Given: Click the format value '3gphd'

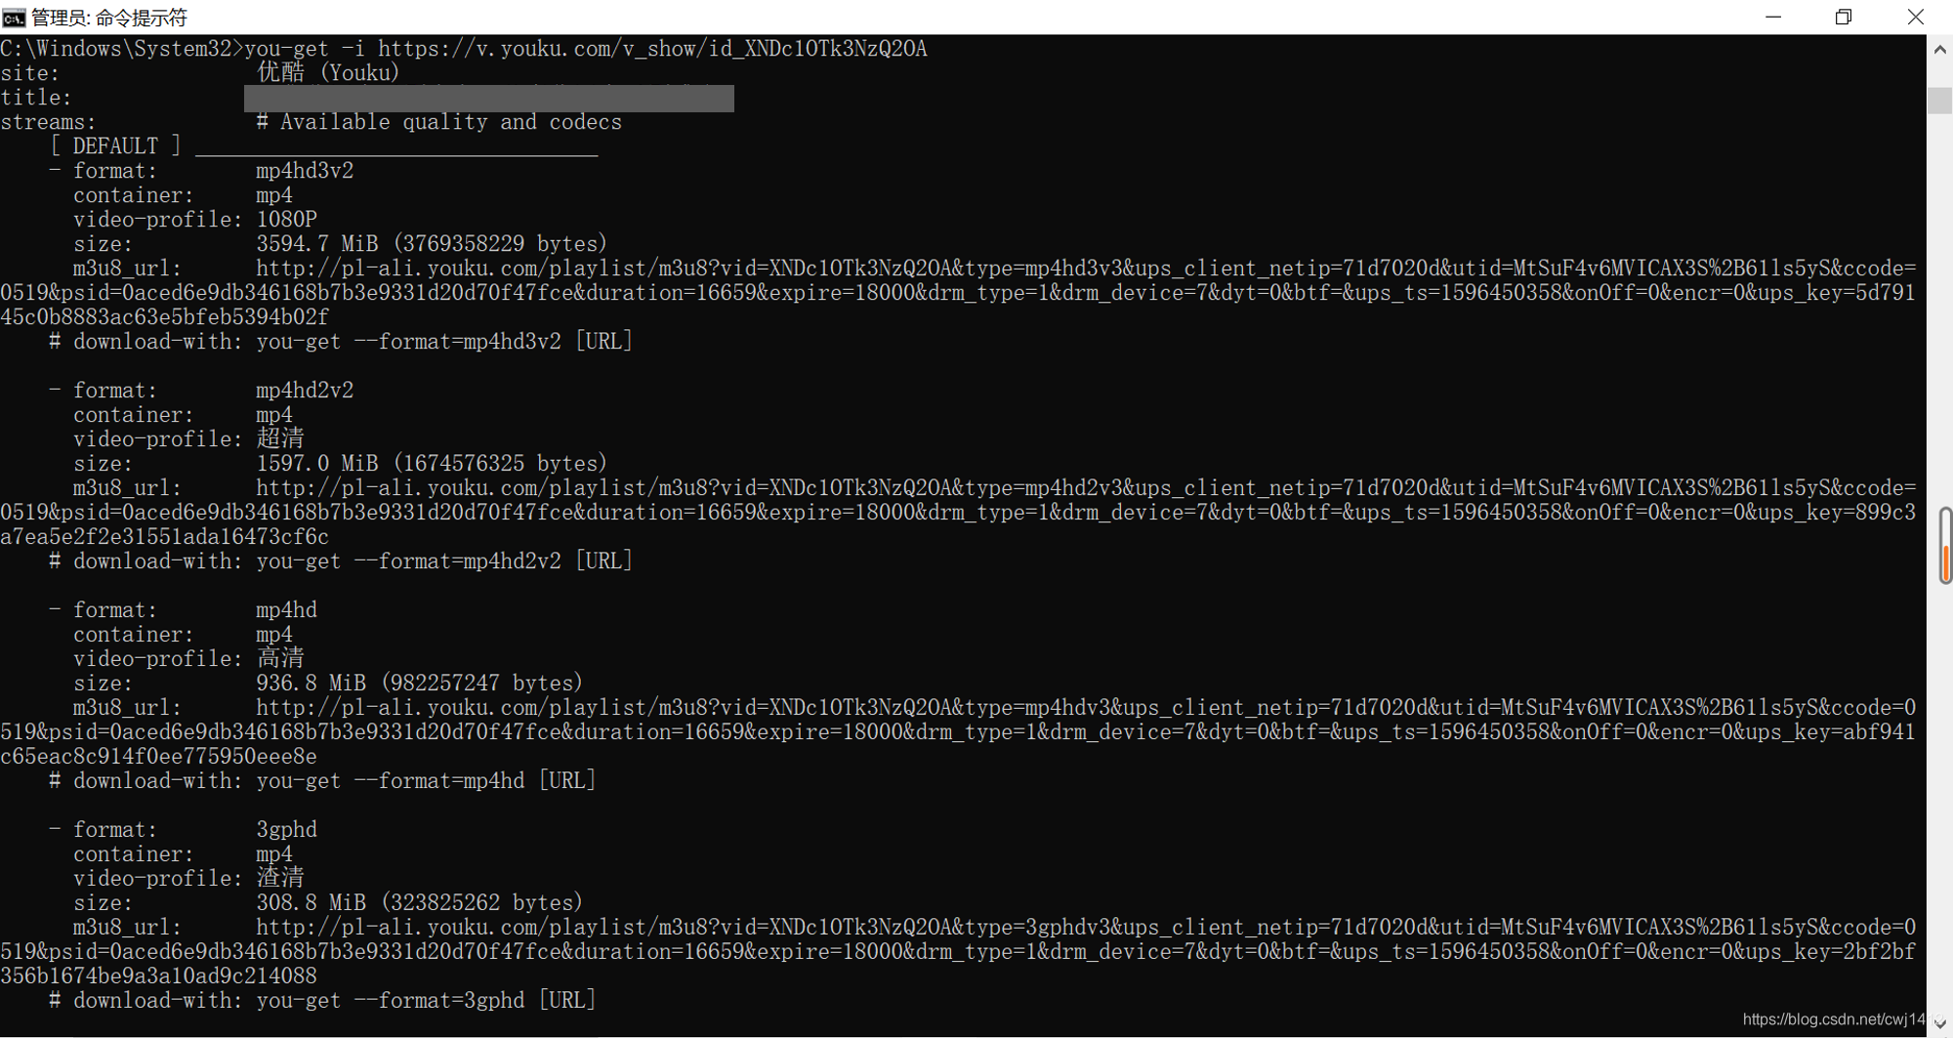Looking at the screenshot, I should pyautogui.click(x=286, y=830).
